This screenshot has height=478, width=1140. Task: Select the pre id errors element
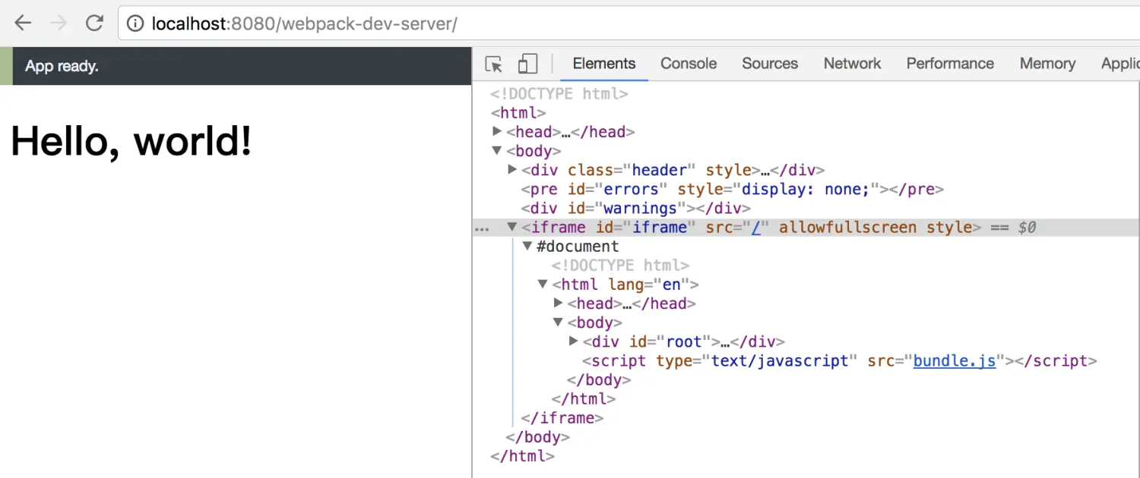tap(733, 189)
